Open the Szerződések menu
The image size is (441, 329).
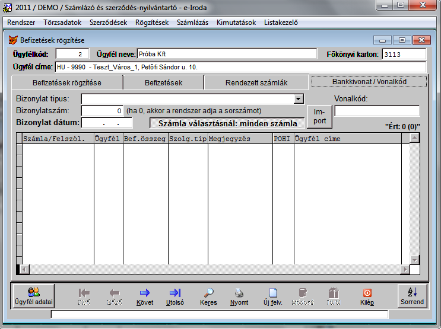coord(107,23)
